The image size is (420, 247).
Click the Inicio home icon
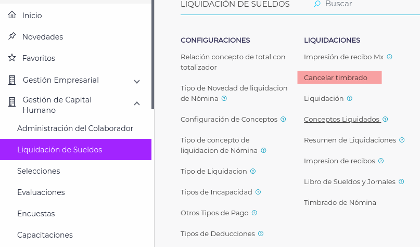tap(12, 16)
